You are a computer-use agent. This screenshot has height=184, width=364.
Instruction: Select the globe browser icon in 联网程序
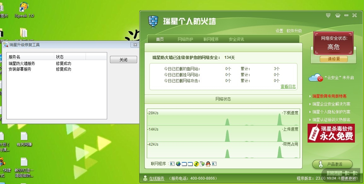pos(178,164)
